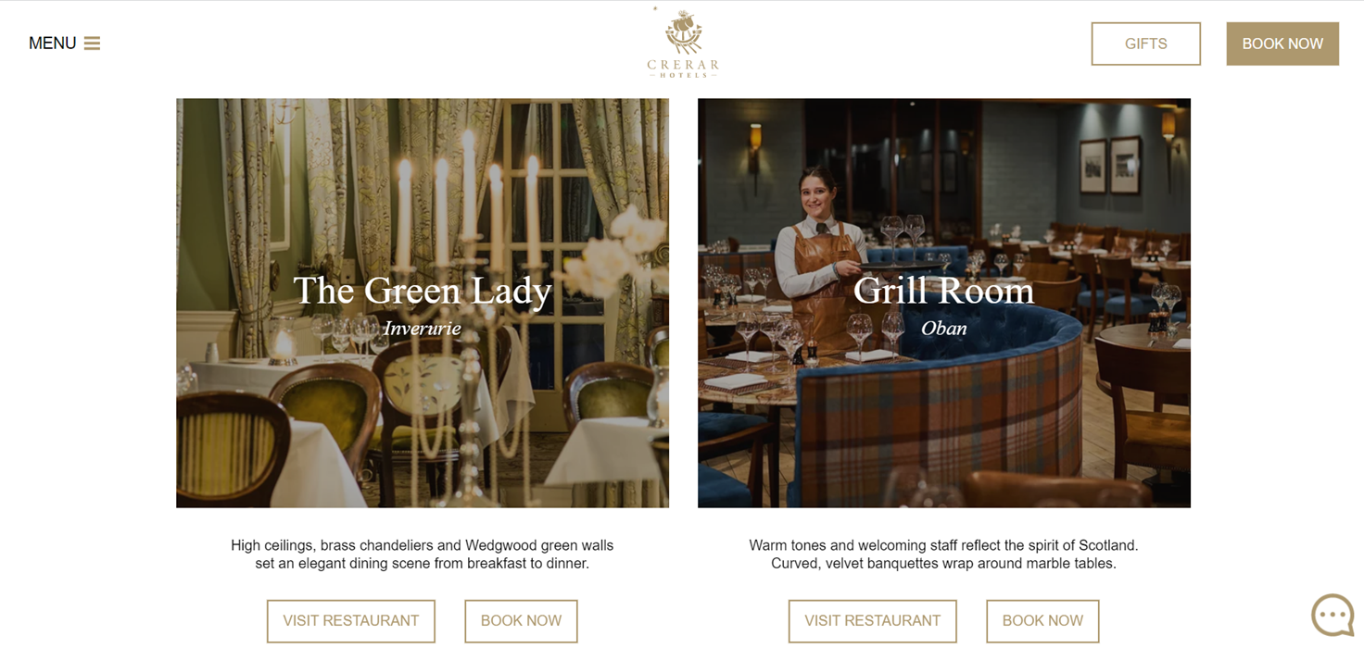Screen dimensions: 1364x648
Task: Click the header BOOK NOW button
Action: pos(1282,44)
